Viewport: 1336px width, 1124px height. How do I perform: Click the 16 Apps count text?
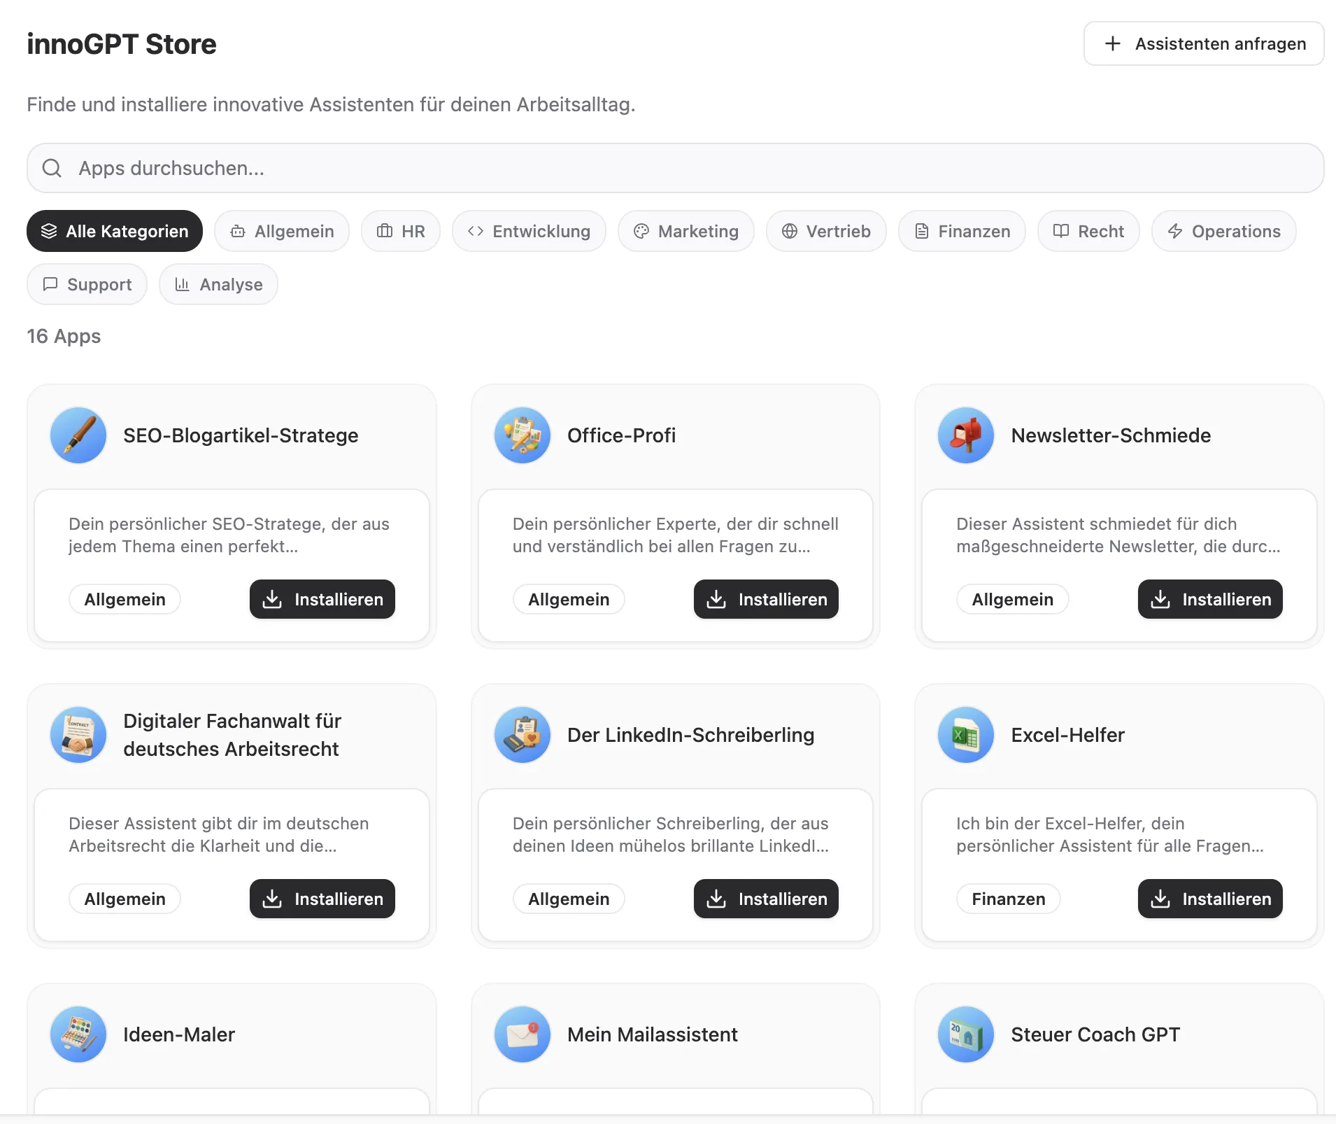click(x=64, y=337)
